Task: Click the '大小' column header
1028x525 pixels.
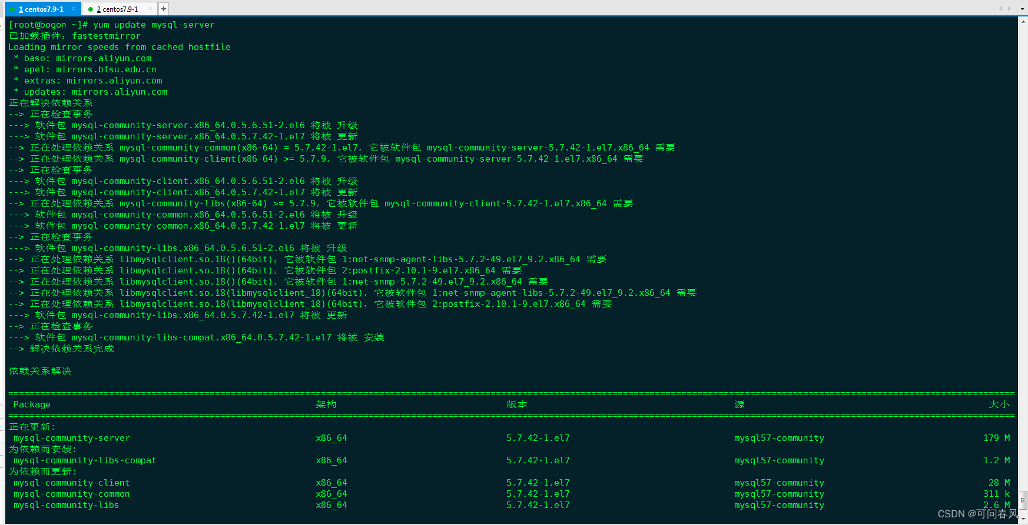Action: [999, 404]
